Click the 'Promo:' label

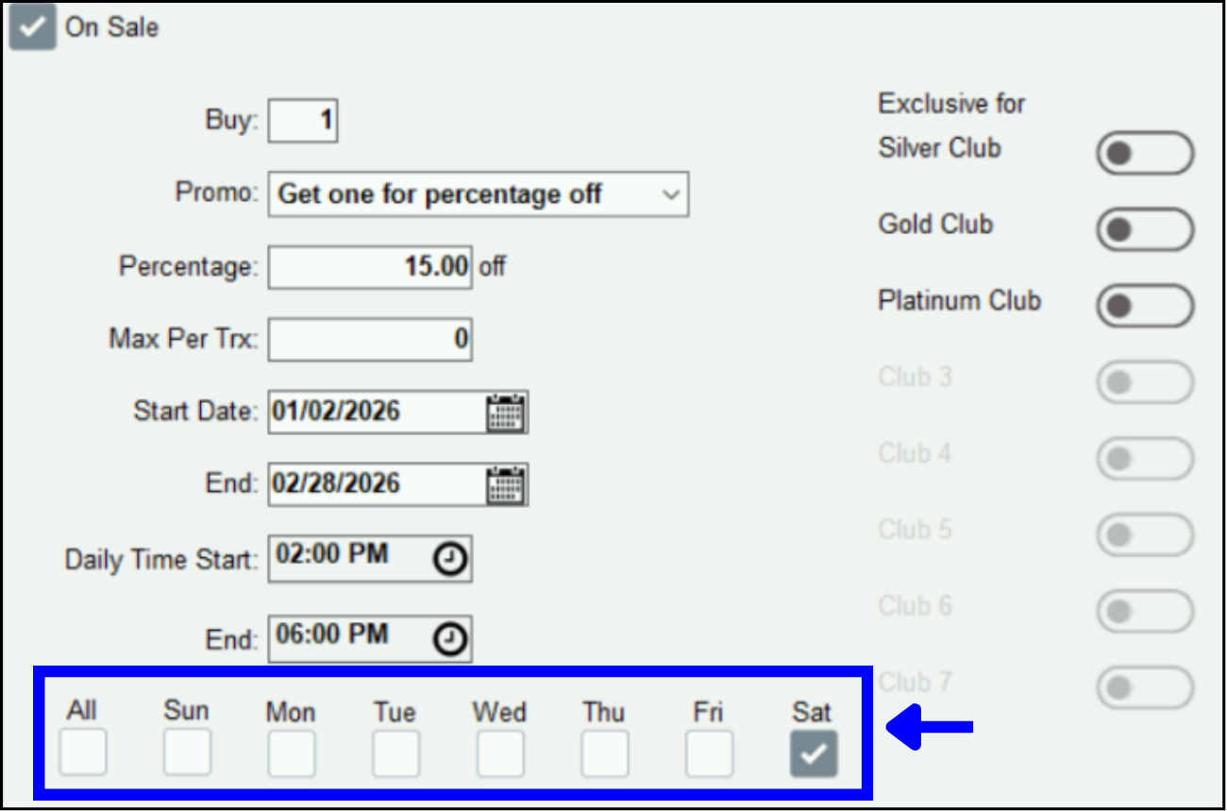click(216, 193)
